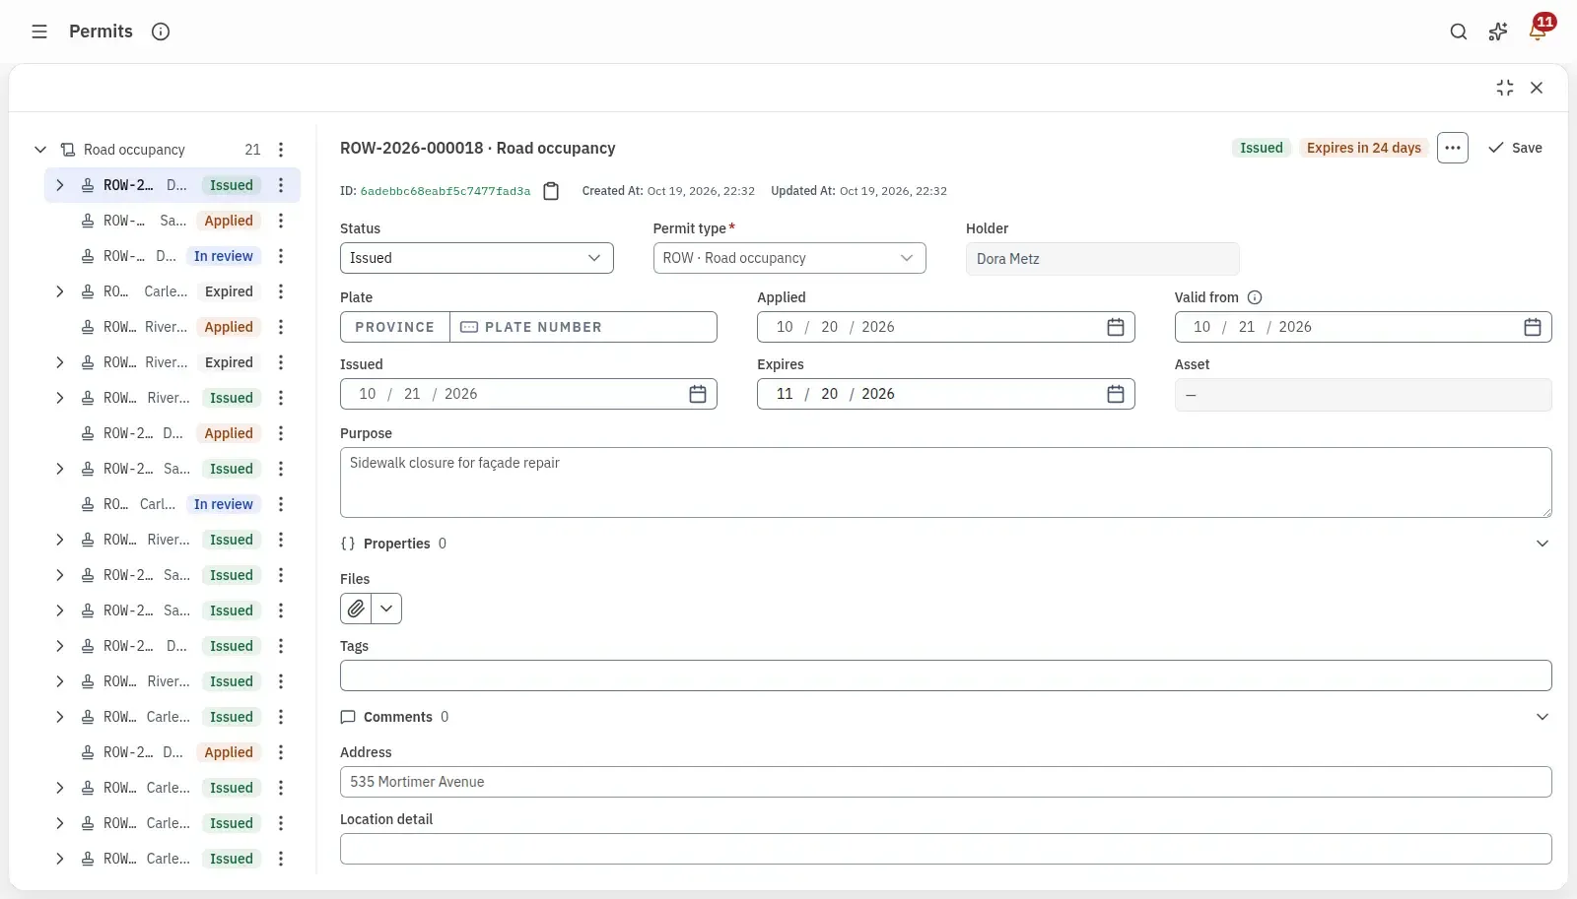The height and width of the screenshot is (899, 1577).
Task: Click the PROVINCE plate field
Action: click(x=395, y=327)
